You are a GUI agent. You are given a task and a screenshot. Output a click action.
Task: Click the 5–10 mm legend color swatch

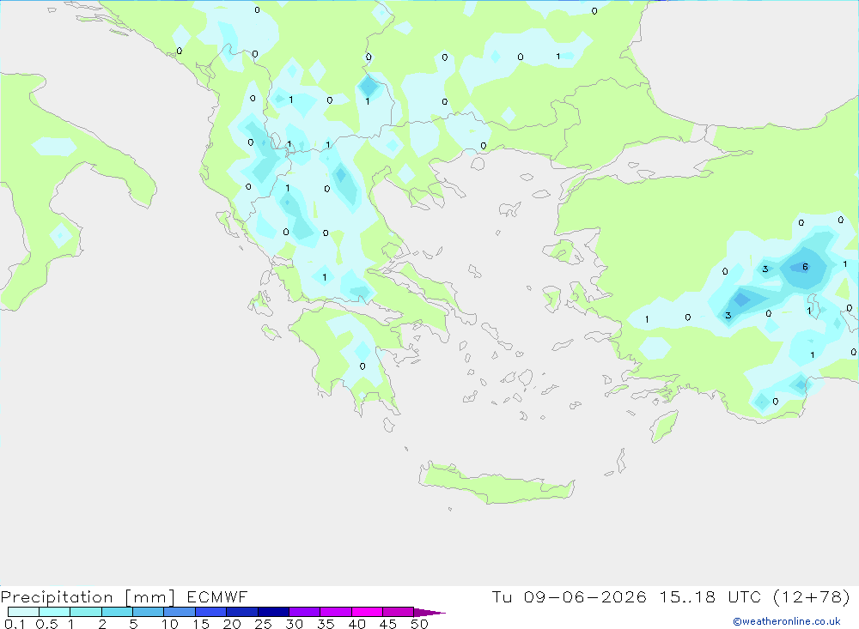tap(149, 612)
